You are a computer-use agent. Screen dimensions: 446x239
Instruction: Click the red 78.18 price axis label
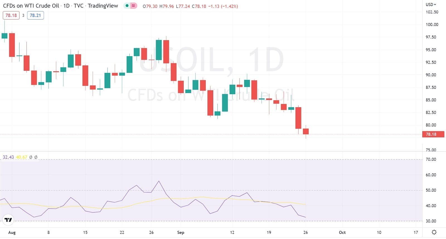431,134
